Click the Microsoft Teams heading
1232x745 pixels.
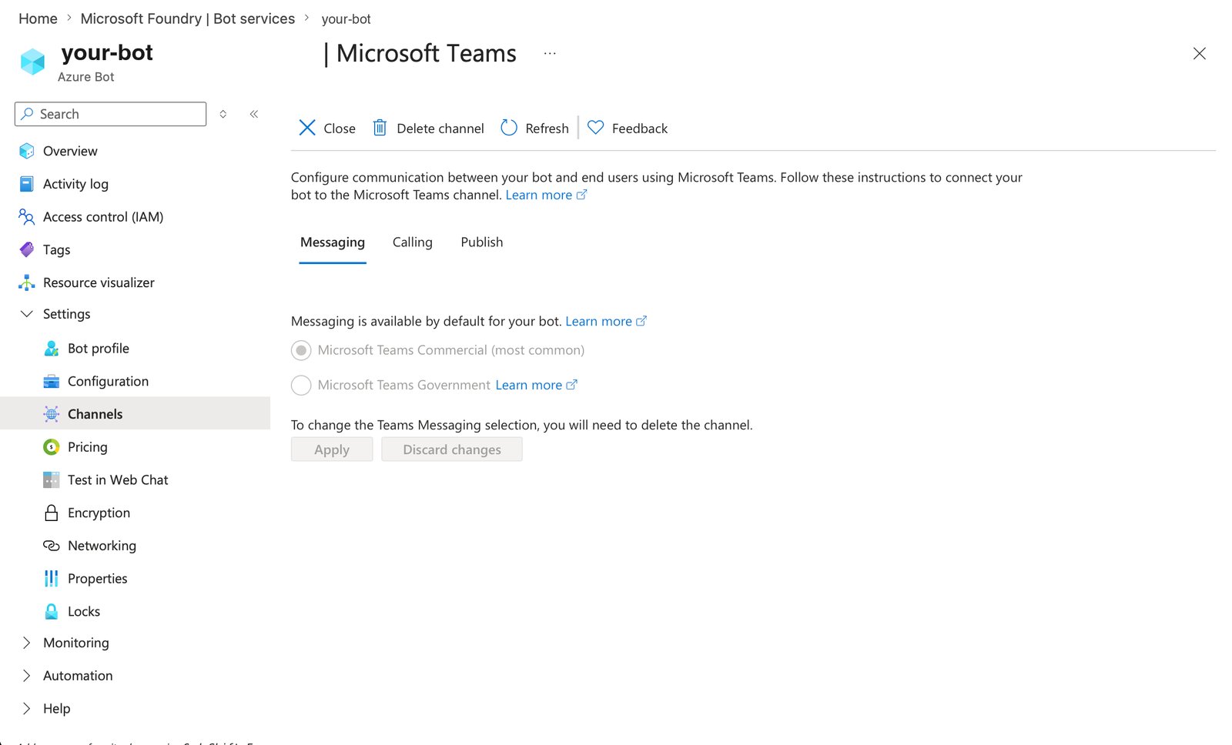427,53
